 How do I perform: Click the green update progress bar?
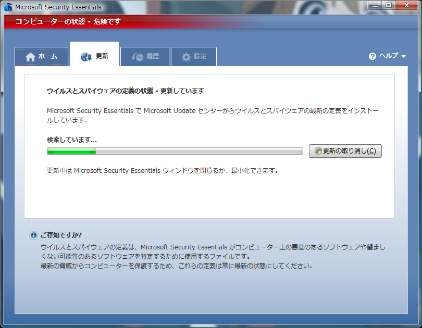[x=175, y=151]
